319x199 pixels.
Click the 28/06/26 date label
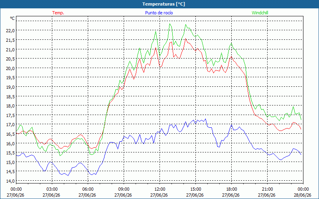pyautogui.click(x=303, y=195)
